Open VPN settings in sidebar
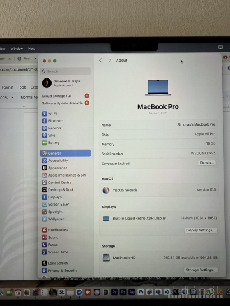This screenshot has width=230, height=306. [48, 135]
